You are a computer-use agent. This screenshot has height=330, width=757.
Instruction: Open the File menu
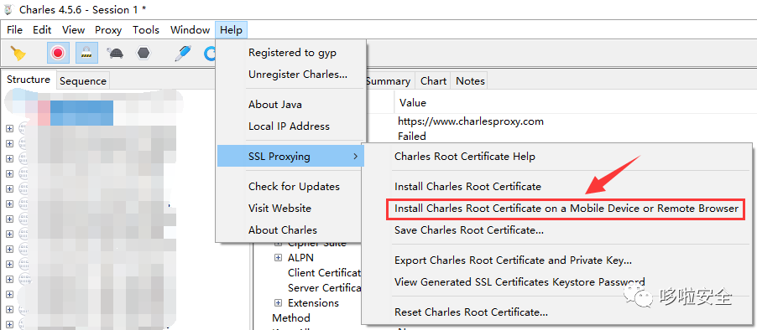tap(14, 30)
